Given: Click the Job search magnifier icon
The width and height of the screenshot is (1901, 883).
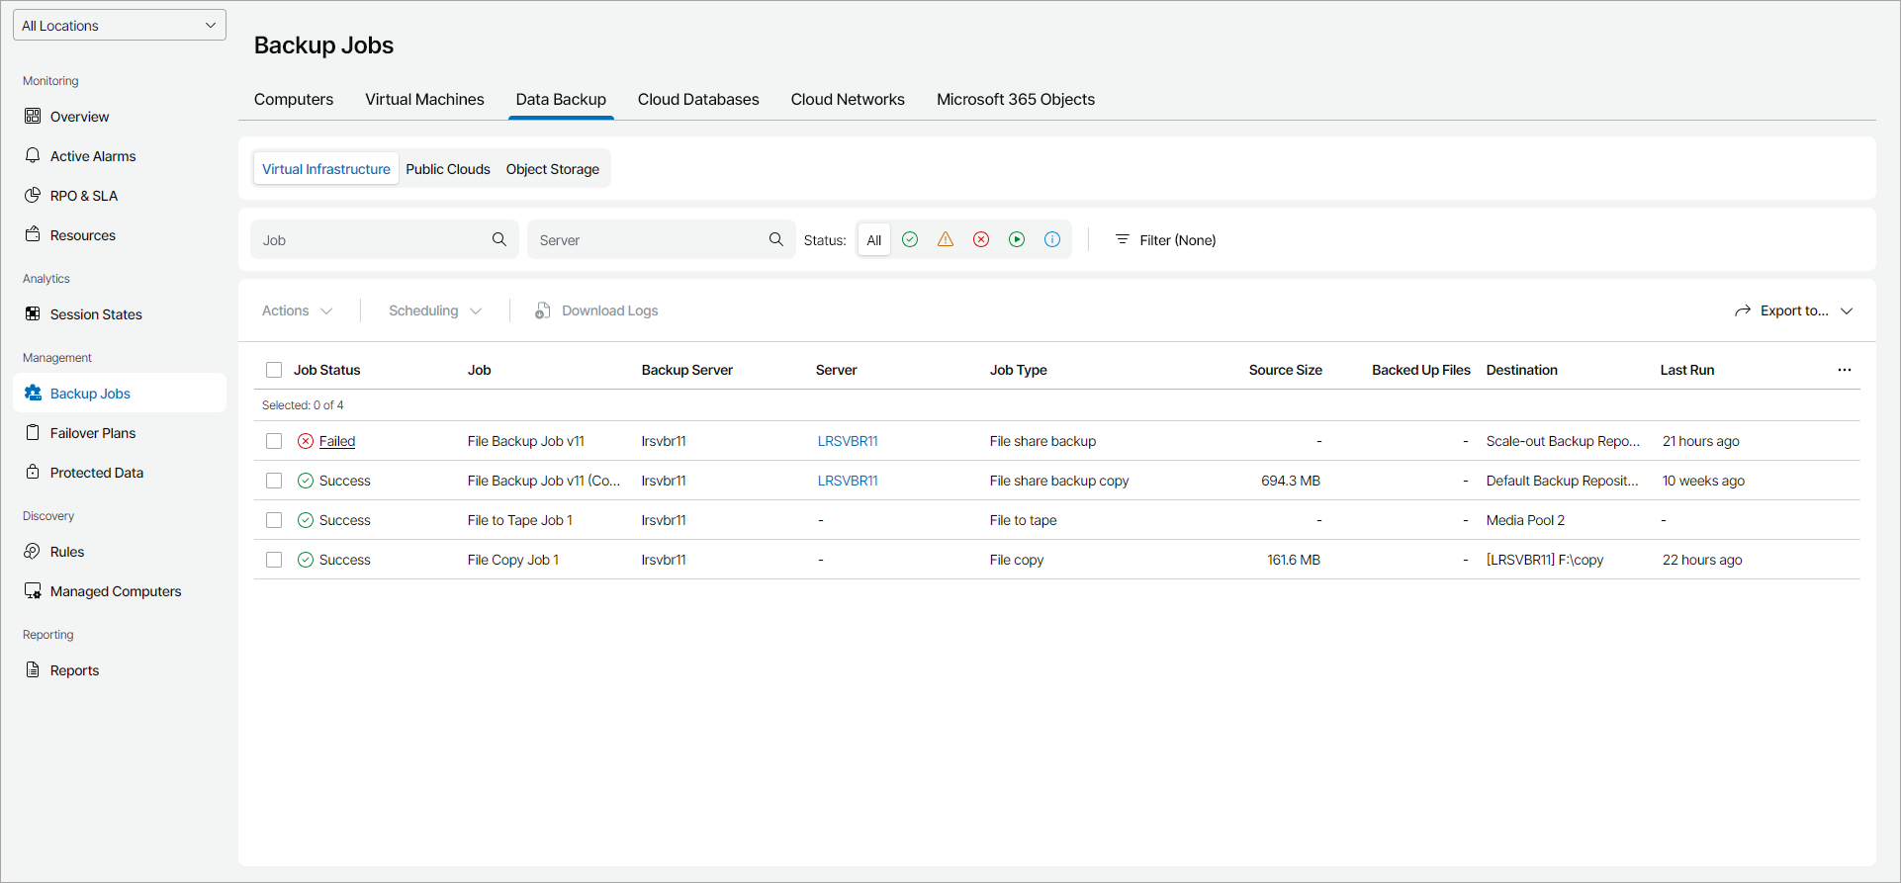Looking at the screenshot, I should [x=499, y=239].
